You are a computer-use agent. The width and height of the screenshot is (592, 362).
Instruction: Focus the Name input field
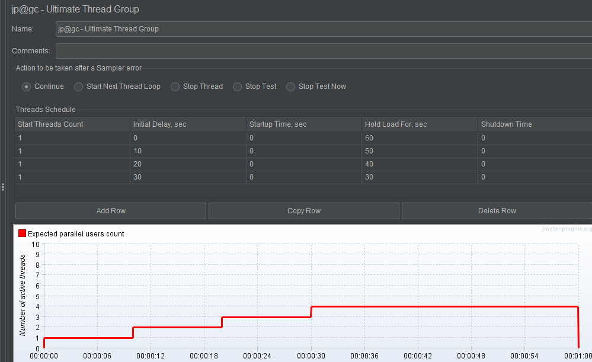[x=324, y=29]
